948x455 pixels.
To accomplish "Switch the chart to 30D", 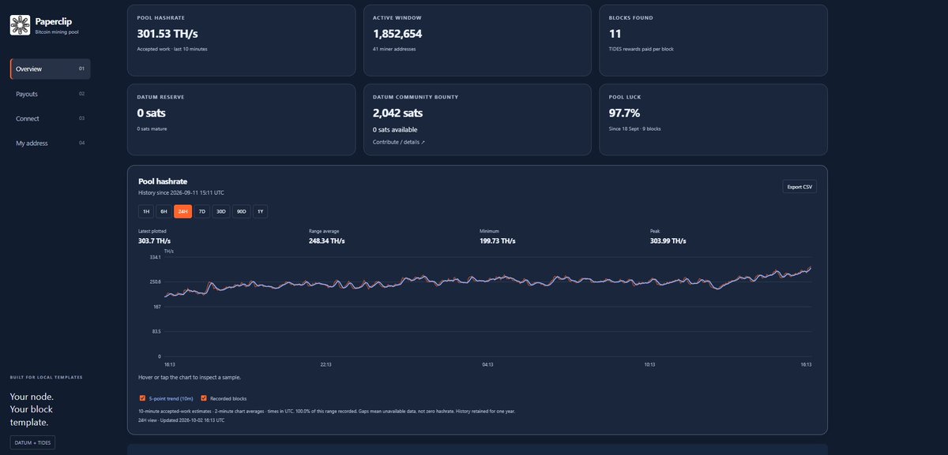I will click(221, 211).
